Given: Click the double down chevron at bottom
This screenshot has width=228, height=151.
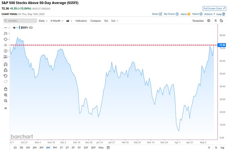Looking at the screenshot, I should [x=209, y=148].
